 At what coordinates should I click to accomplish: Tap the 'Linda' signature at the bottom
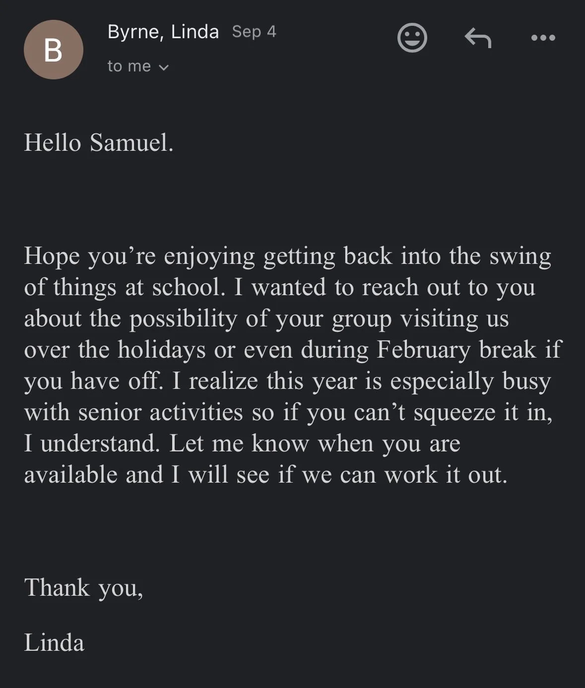[54, 643]
